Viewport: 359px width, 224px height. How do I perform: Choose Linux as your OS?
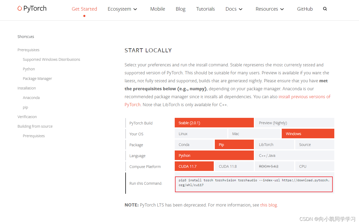pos(201,134)
